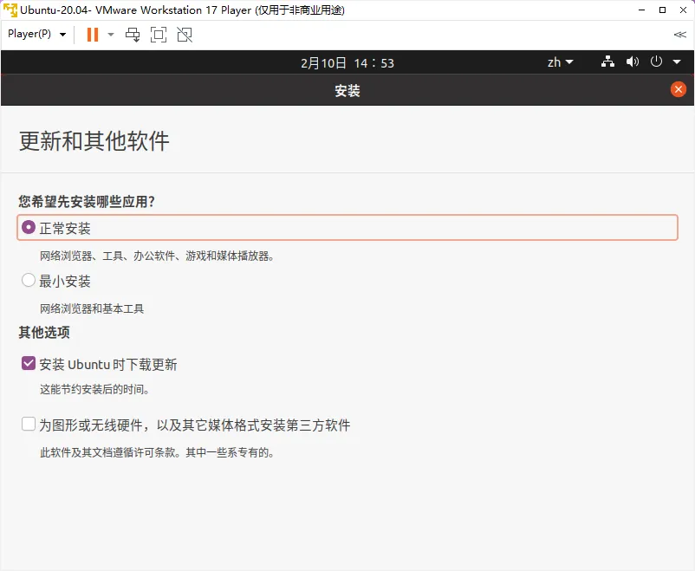Click the 其他选项 section label
The width and height of the screenshot is (695, 571).
point(44,333)
